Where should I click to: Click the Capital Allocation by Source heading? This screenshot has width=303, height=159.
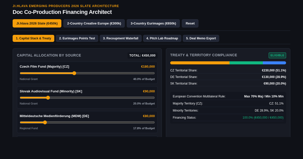click(x=49, y=55)
